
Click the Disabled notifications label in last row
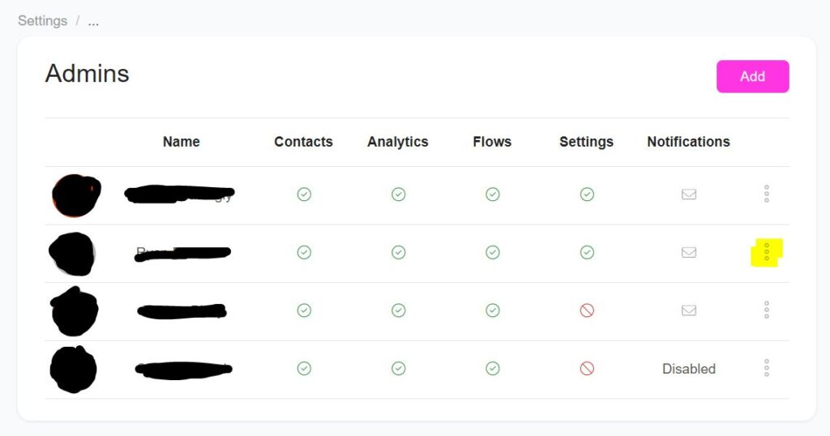tap(688, 369)
